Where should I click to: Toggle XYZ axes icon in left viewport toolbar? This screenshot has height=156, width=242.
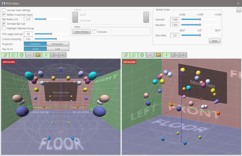tap(46, 55)
